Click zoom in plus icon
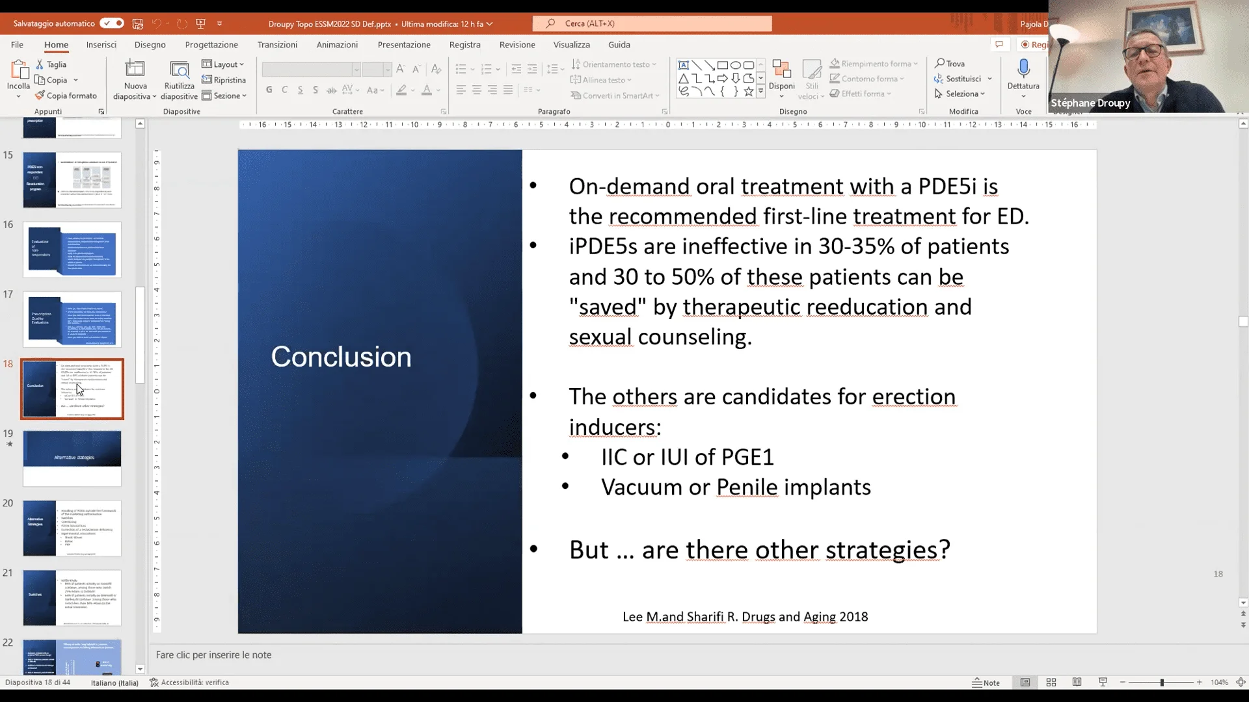Screen dimensions: 1249x702 tap(1200, 682)
